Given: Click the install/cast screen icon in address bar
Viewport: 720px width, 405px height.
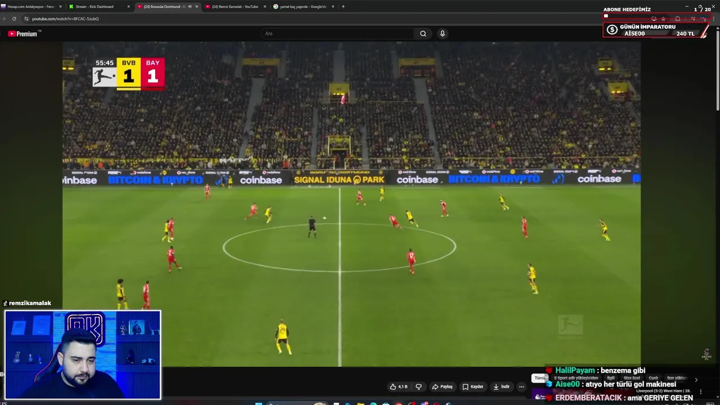Looking at the screenshot, I should (654, 19).
